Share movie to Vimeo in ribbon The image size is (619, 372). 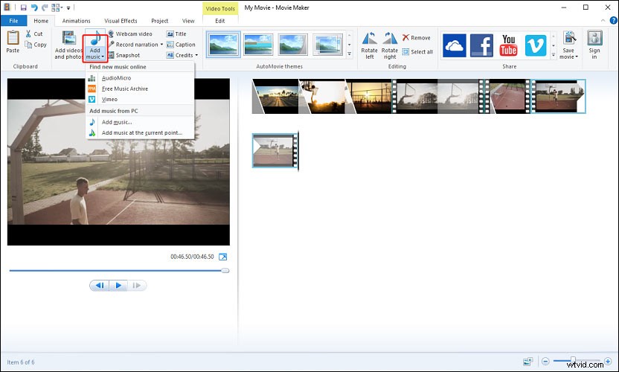[x=536, y=45]
